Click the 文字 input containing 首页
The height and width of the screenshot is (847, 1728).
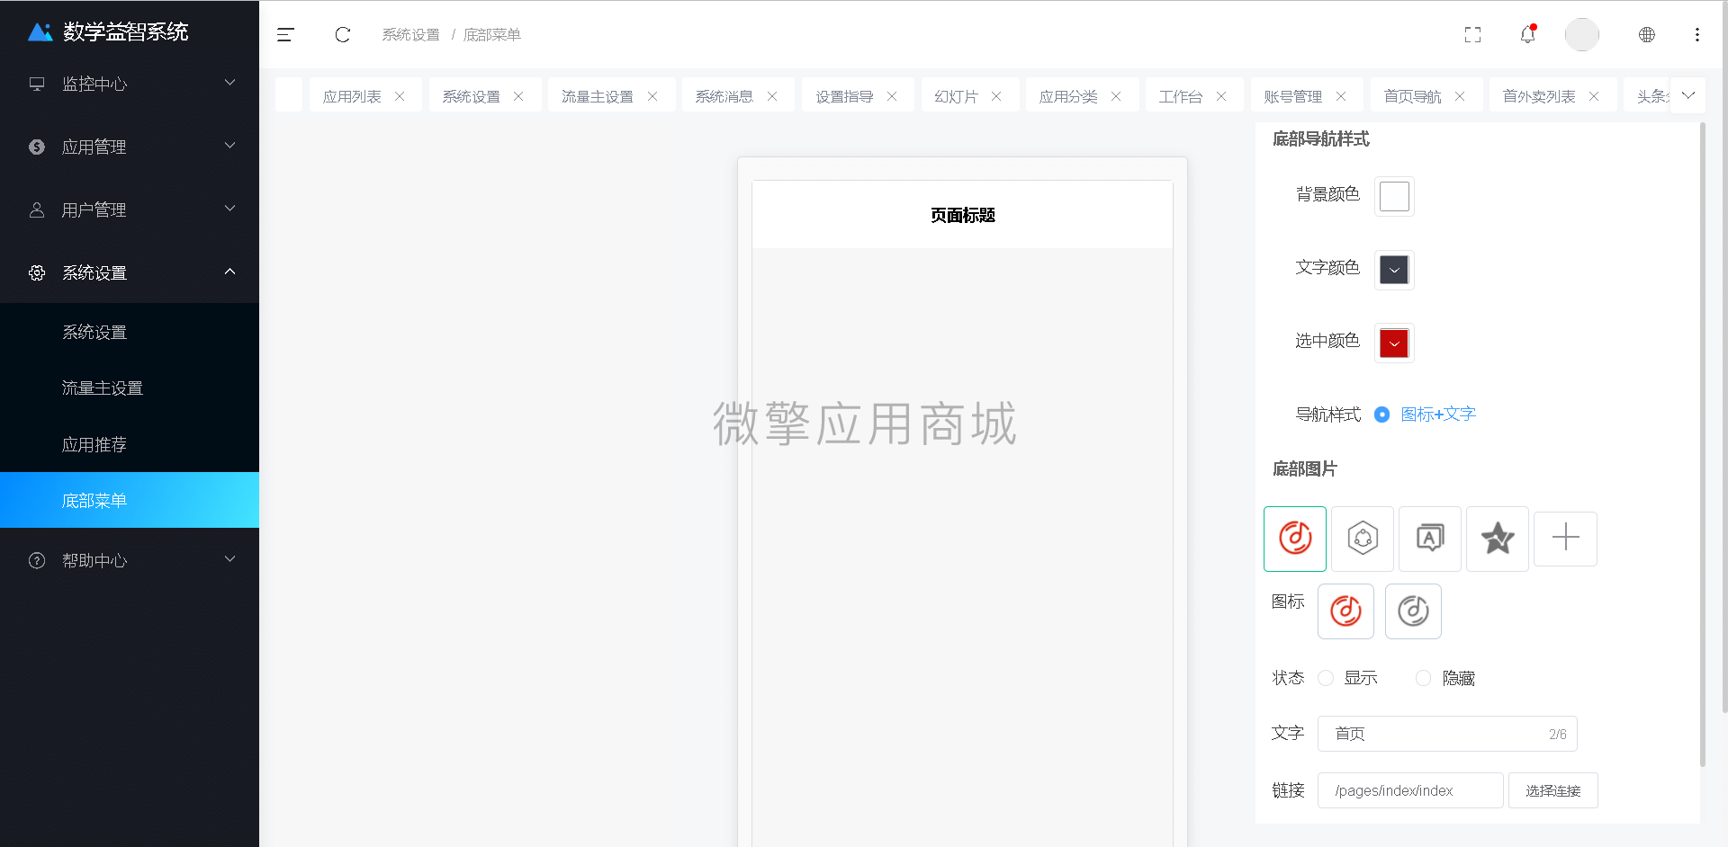click(1447, 734)
